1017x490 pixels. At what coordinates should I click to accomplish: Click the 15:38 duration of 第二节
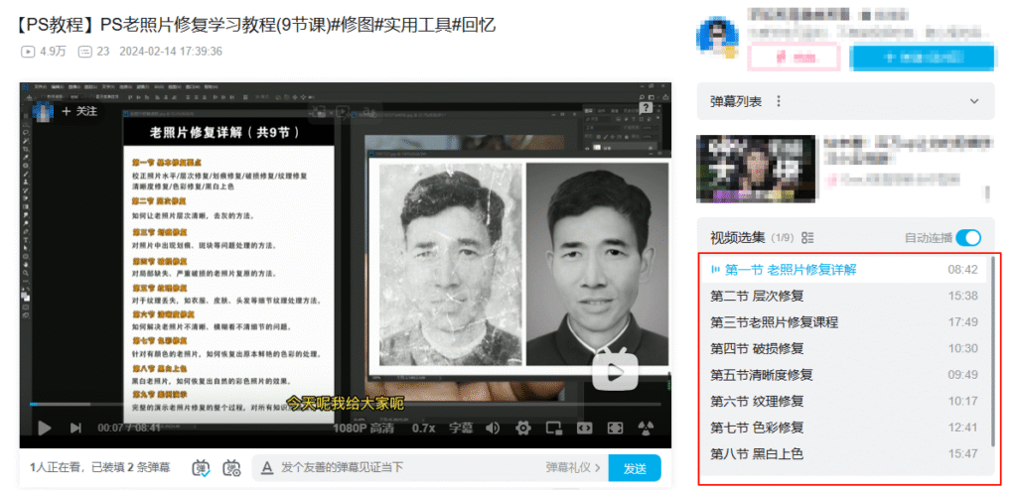tap(962, 297)
